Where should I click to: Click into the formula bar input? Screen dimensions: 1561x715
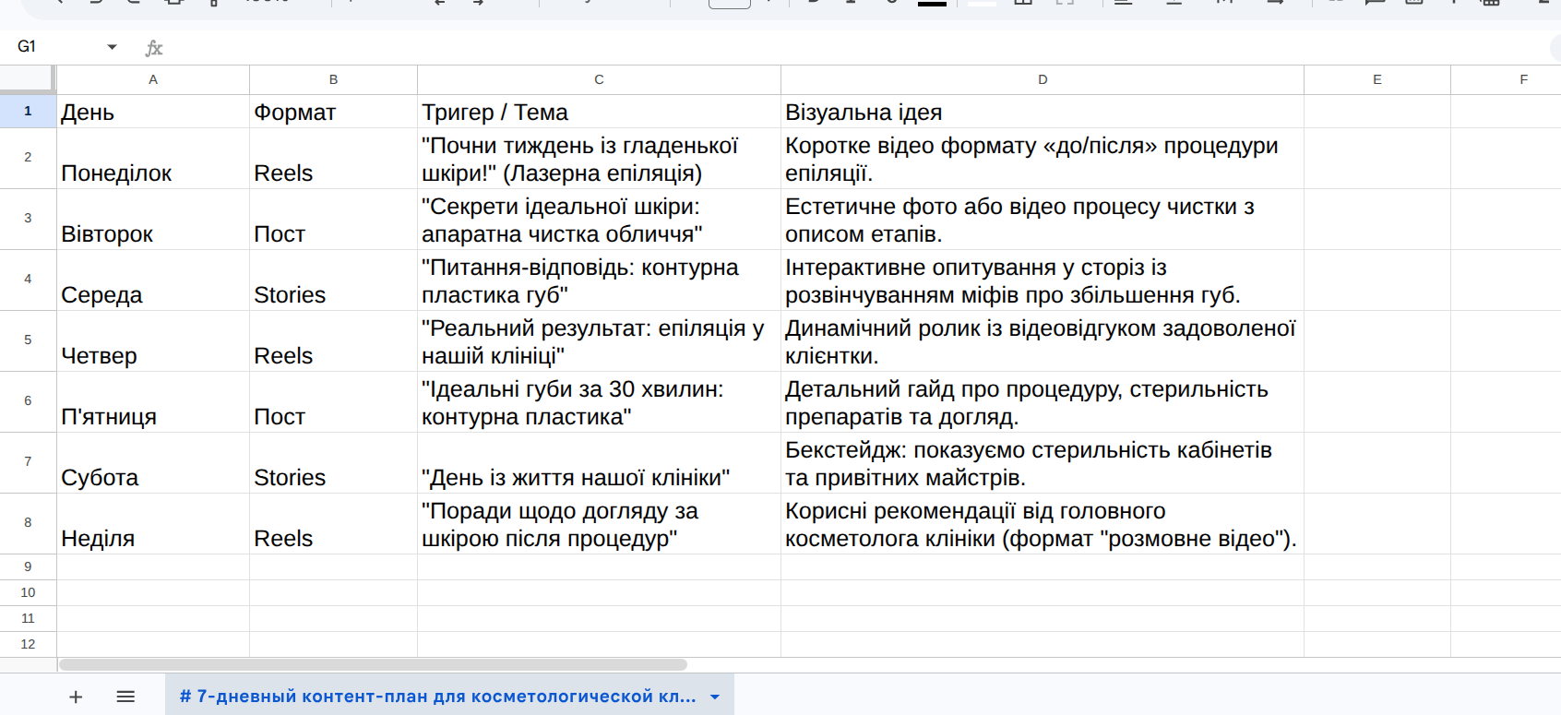[858, 47]
